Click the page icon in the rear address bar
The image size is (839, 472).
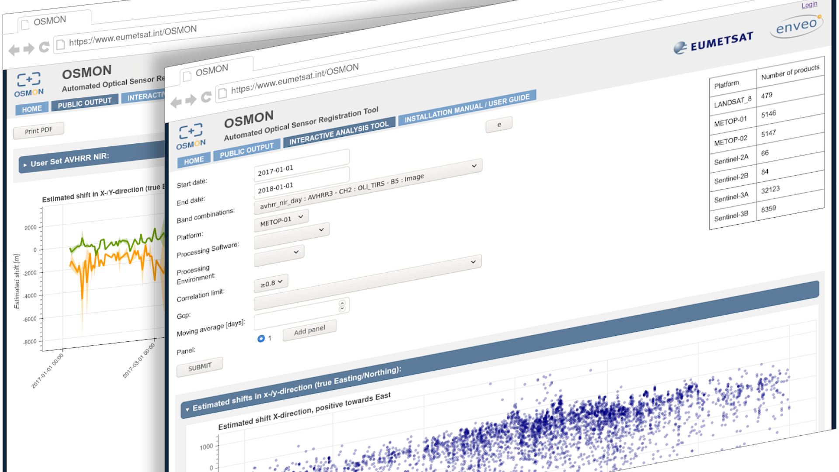[x=61, y=44]
